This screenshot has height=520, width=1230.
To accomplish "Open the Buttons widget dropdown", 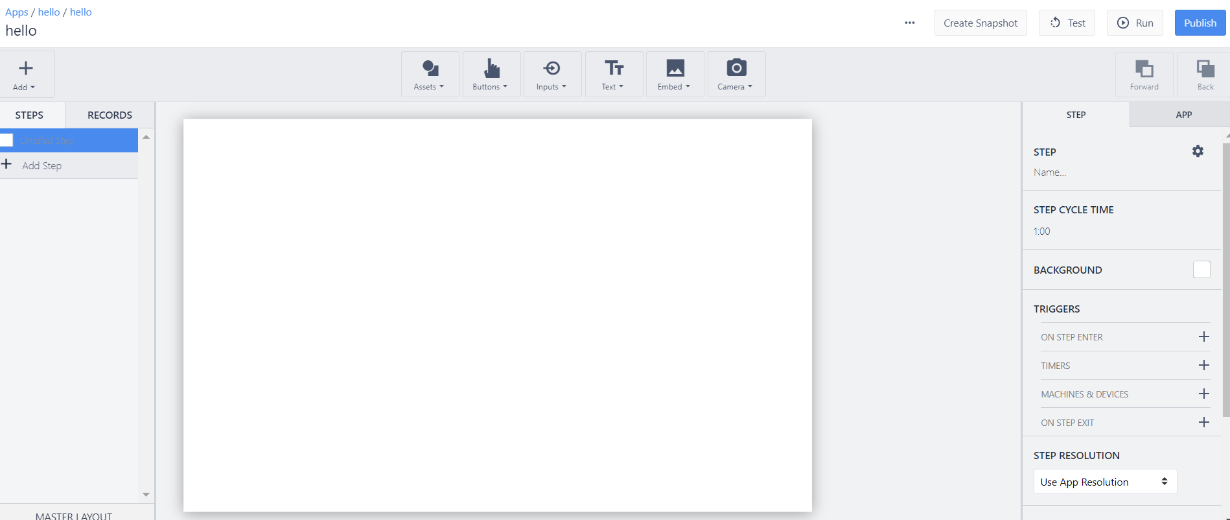I will point(491,75).
